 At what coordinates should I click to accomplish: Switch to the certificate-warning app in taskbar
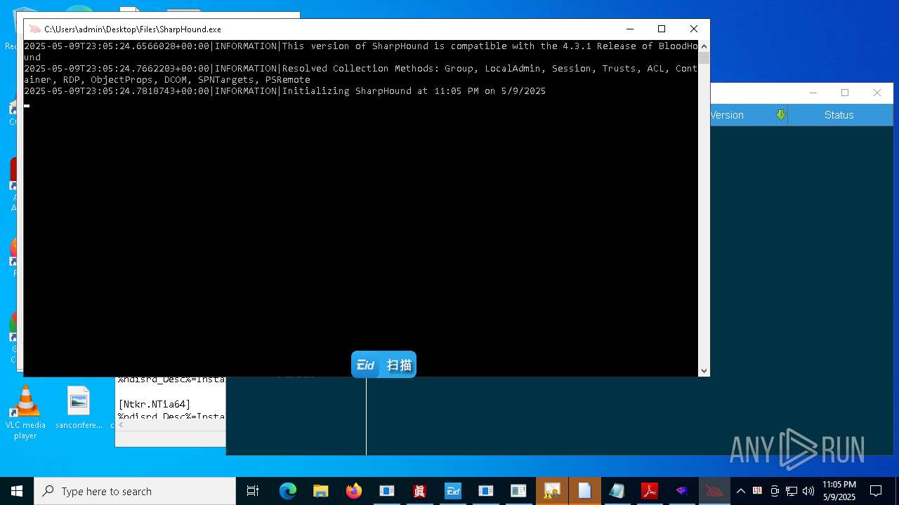click(552, 491)
